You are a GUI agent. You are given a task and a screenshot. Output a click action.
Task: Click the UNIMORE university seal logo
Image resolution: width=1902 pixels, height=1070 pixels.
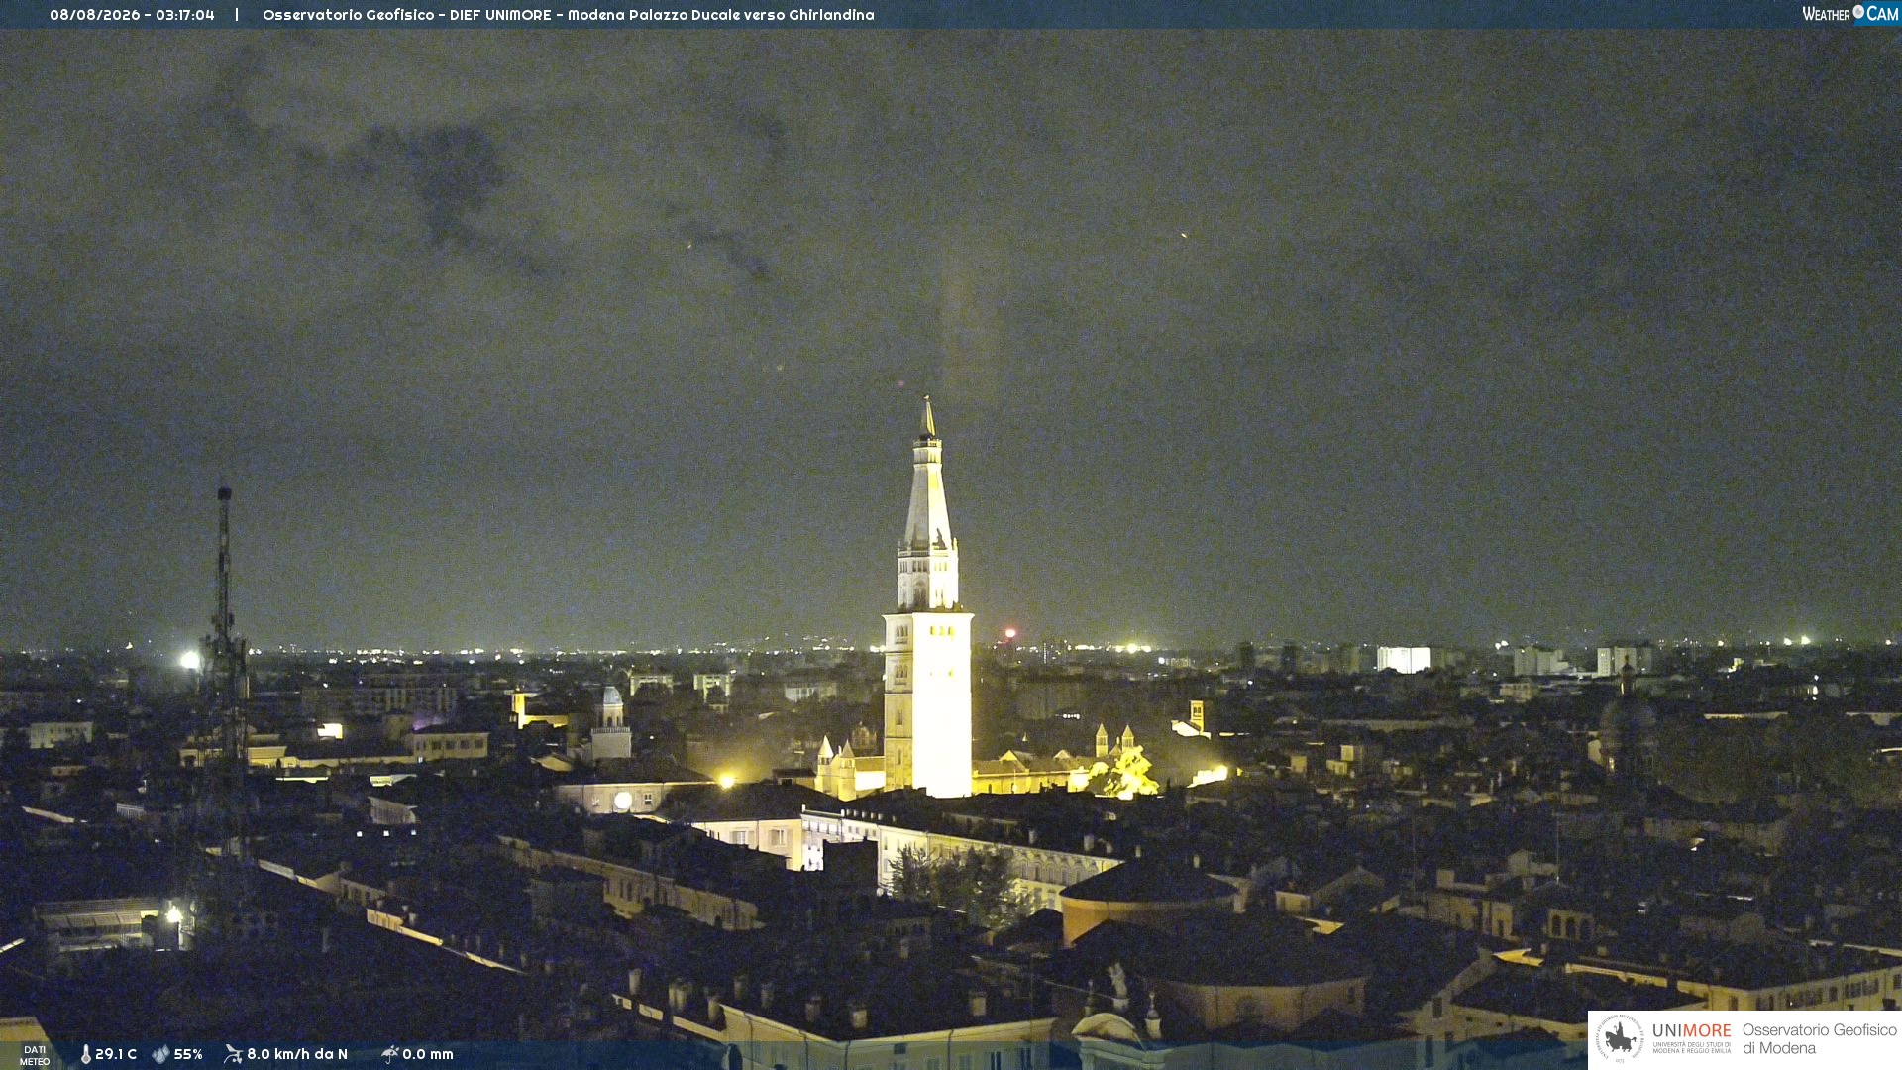click(1620, 1038)
